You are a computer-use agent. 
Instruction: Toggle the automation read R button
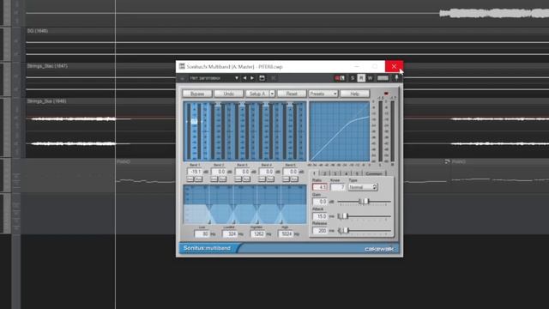[361, 78]
